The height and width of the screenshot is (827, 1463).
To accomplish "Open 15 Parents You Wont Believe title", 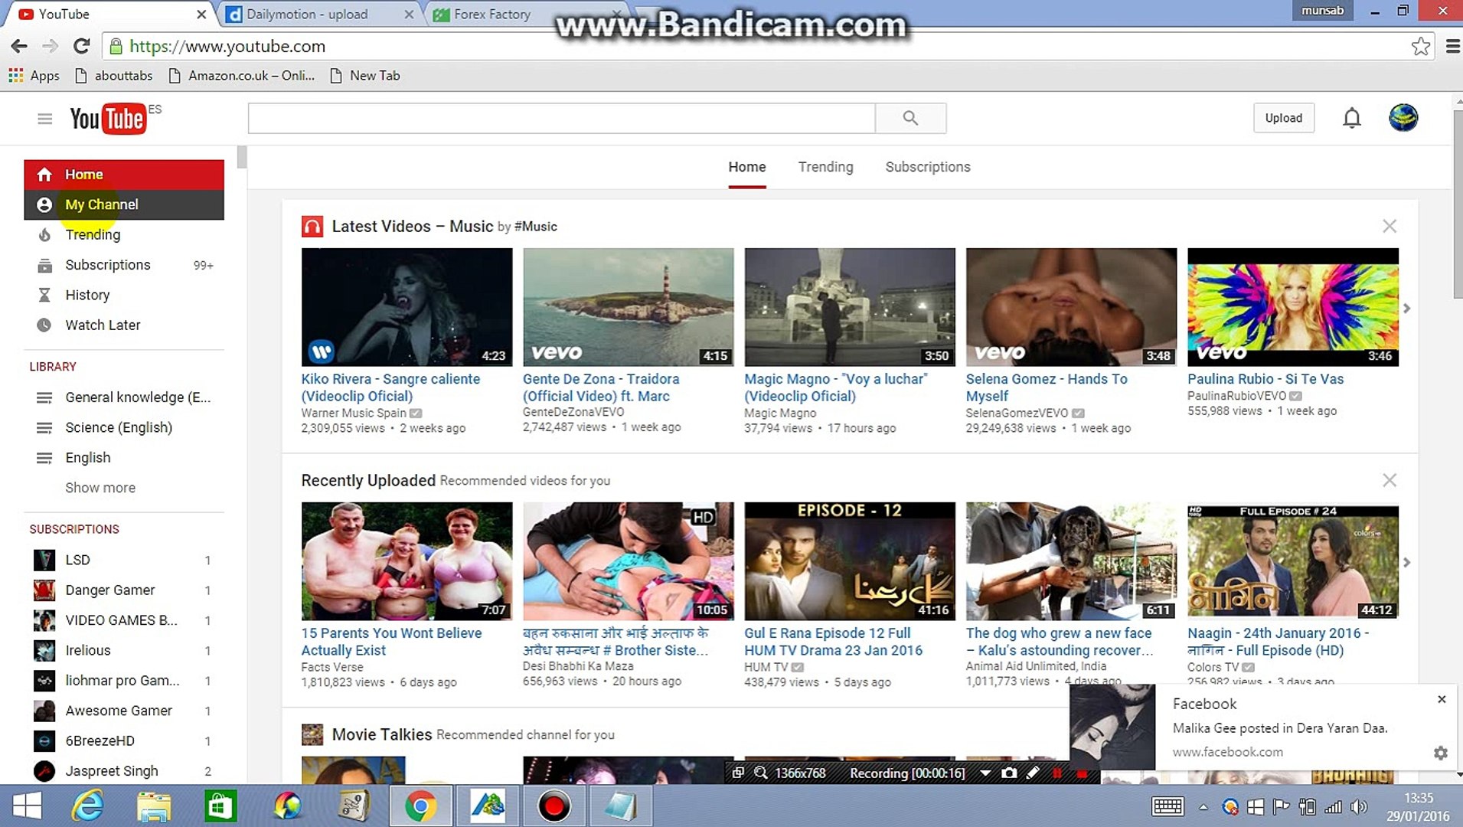I will point(391,642).
